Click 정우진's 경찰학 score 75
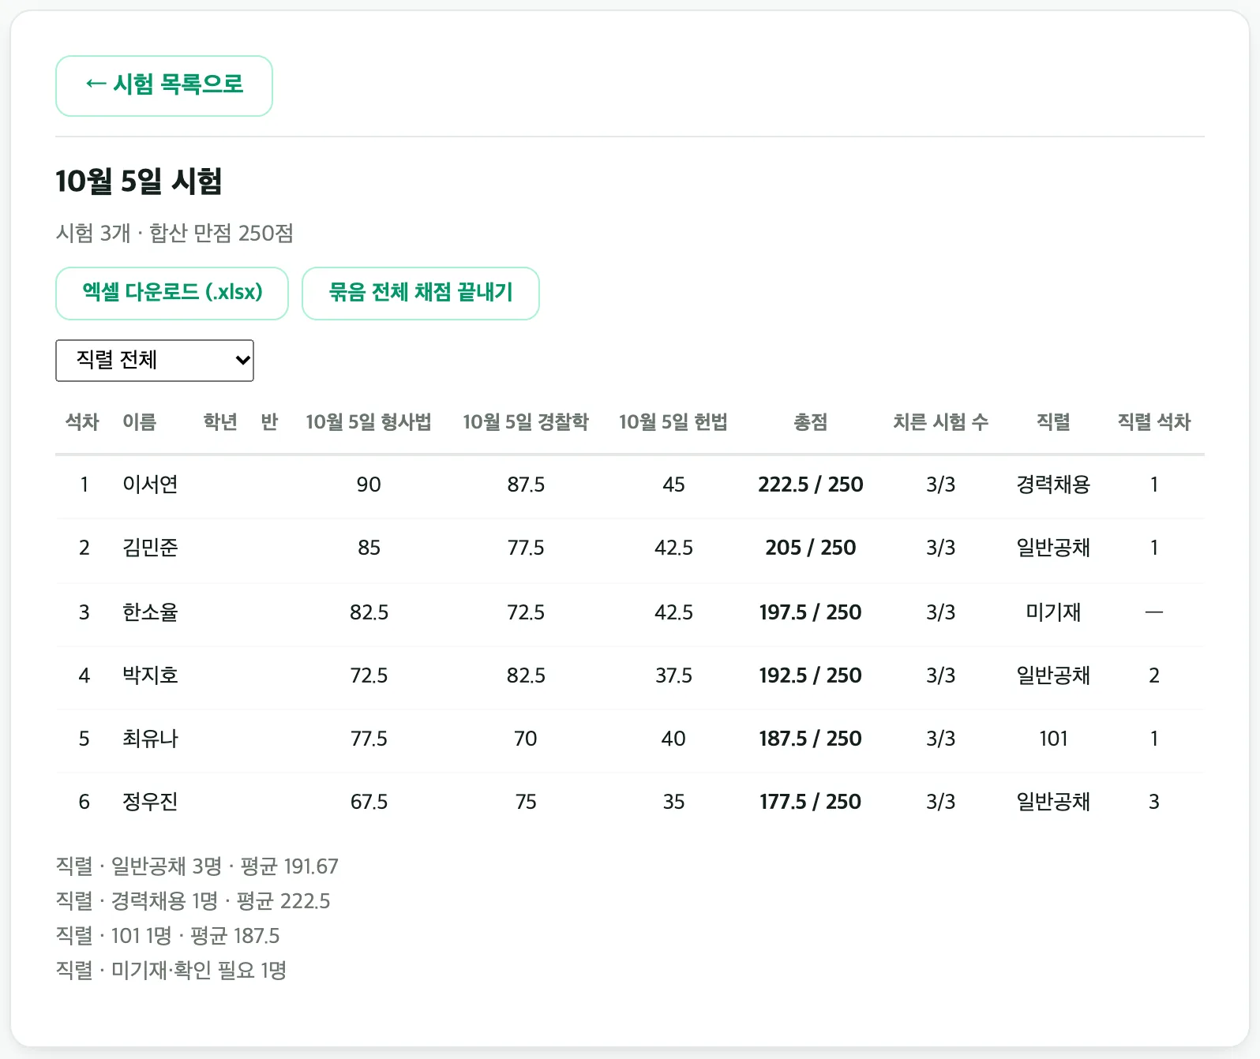 tap(526, 802)
